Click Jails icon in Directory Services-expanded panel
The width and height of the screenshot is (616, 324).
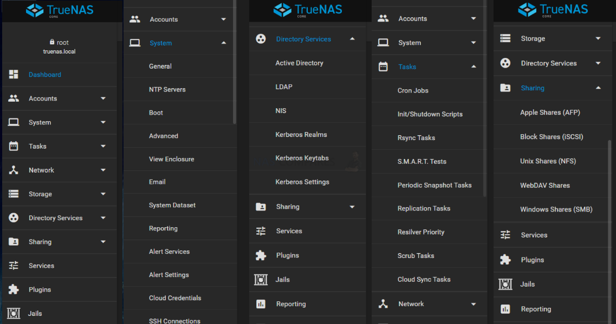coord(261,280)
